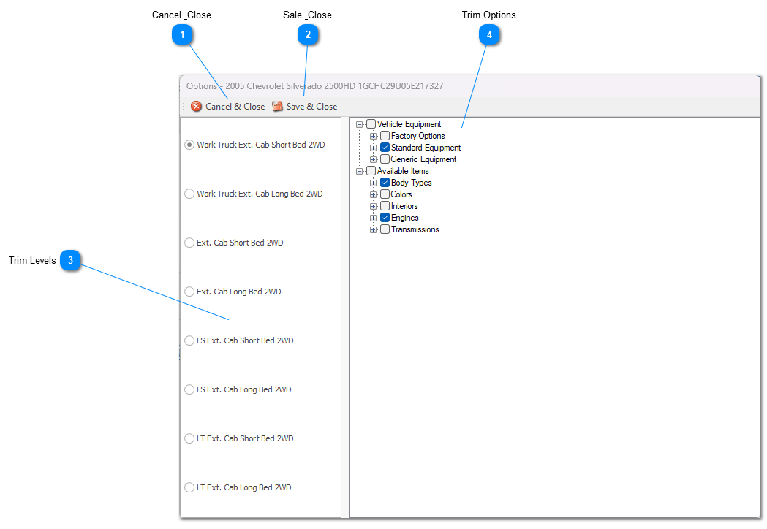Click the Factory Options tree label
This screenshot has width=767, height=529.
coord(417,137)
